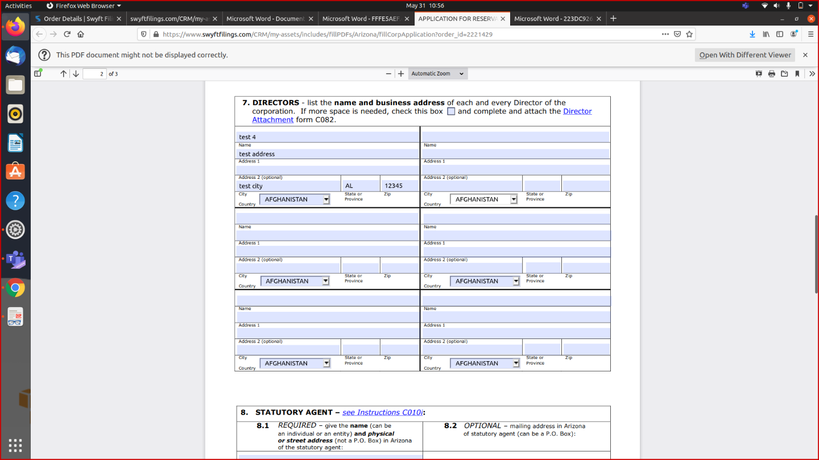Click the browser back arrow
Image resolution: width=819 pixels, height=460 pixels.
tap(39, 34)
